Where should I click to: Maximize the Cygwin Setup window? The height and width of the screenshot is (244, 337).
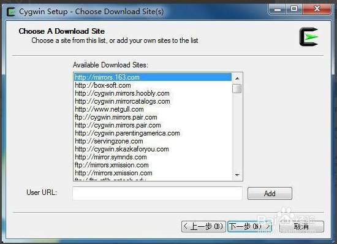click(293, 9)
